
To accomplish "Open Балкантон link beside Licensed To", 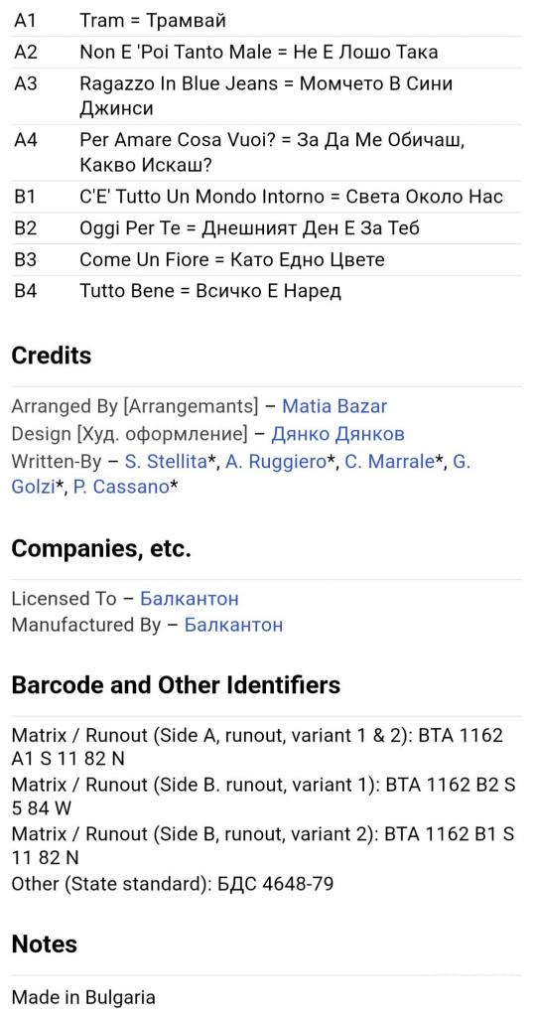I will tap(190, 599).
